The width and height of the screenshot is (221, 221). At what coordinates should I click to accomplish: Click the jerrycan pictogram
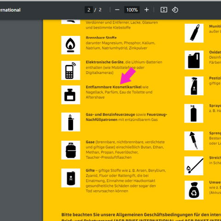click(194, 60)
